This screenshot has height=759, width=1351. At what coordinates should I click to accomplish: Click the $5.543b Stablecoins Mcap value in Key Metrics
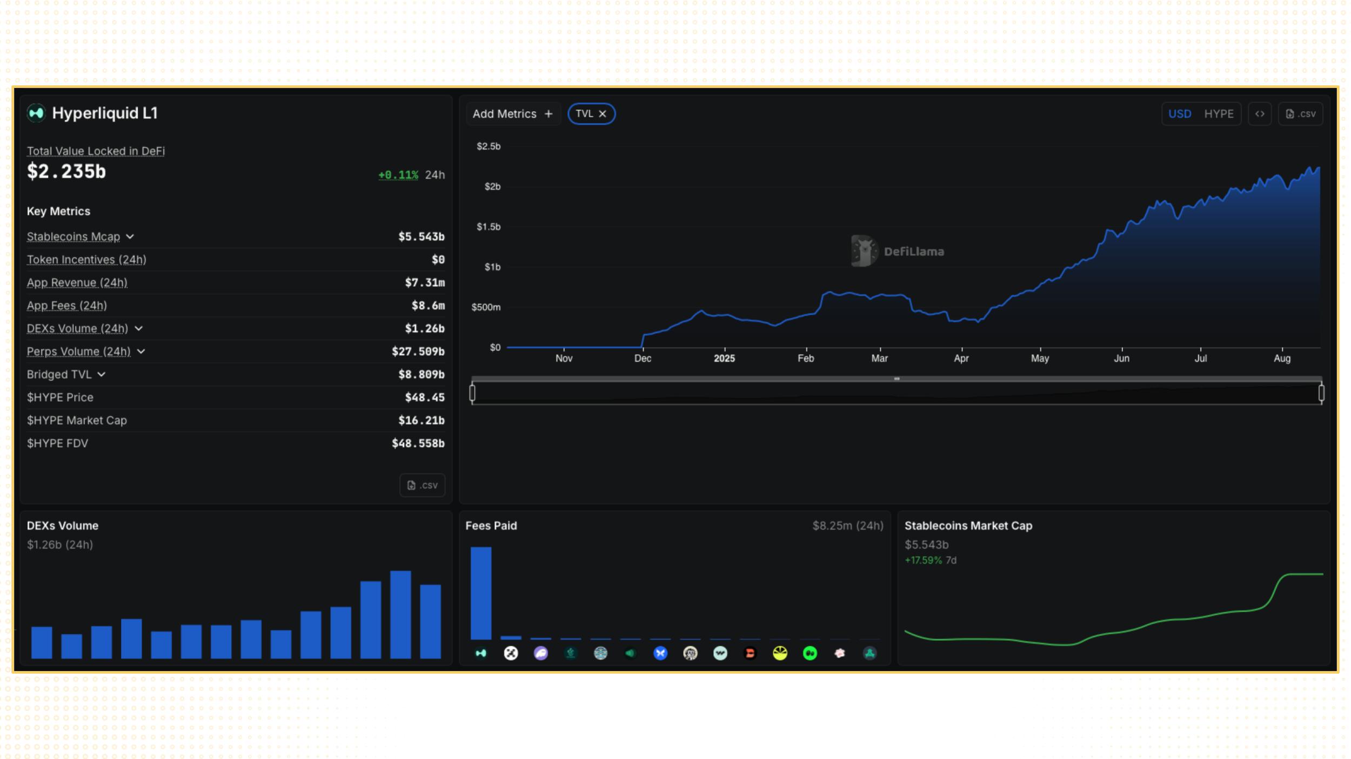[x=422, y=236]
